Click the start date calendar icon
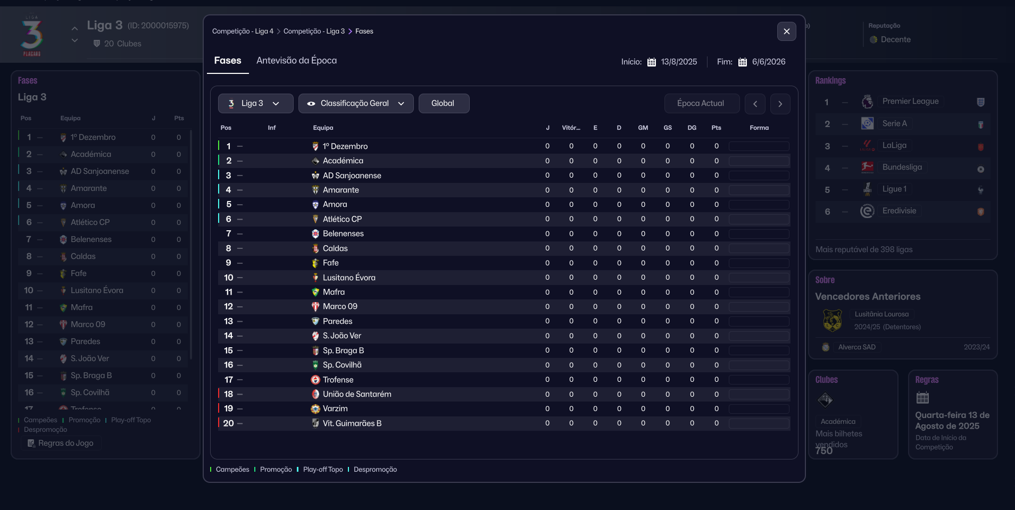 point(652,62)
